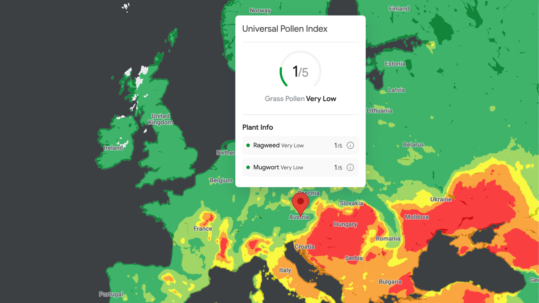Click the green dot beside Ragweed
Screen dimensions: 539x303
pos(248,145)
